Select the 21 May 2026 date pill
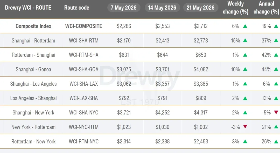This screenshot has height=153, width=280. point(200,8)
